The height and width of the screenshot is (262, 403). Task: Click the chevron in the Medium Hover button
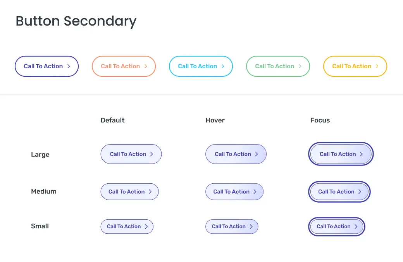coord(255,192)
